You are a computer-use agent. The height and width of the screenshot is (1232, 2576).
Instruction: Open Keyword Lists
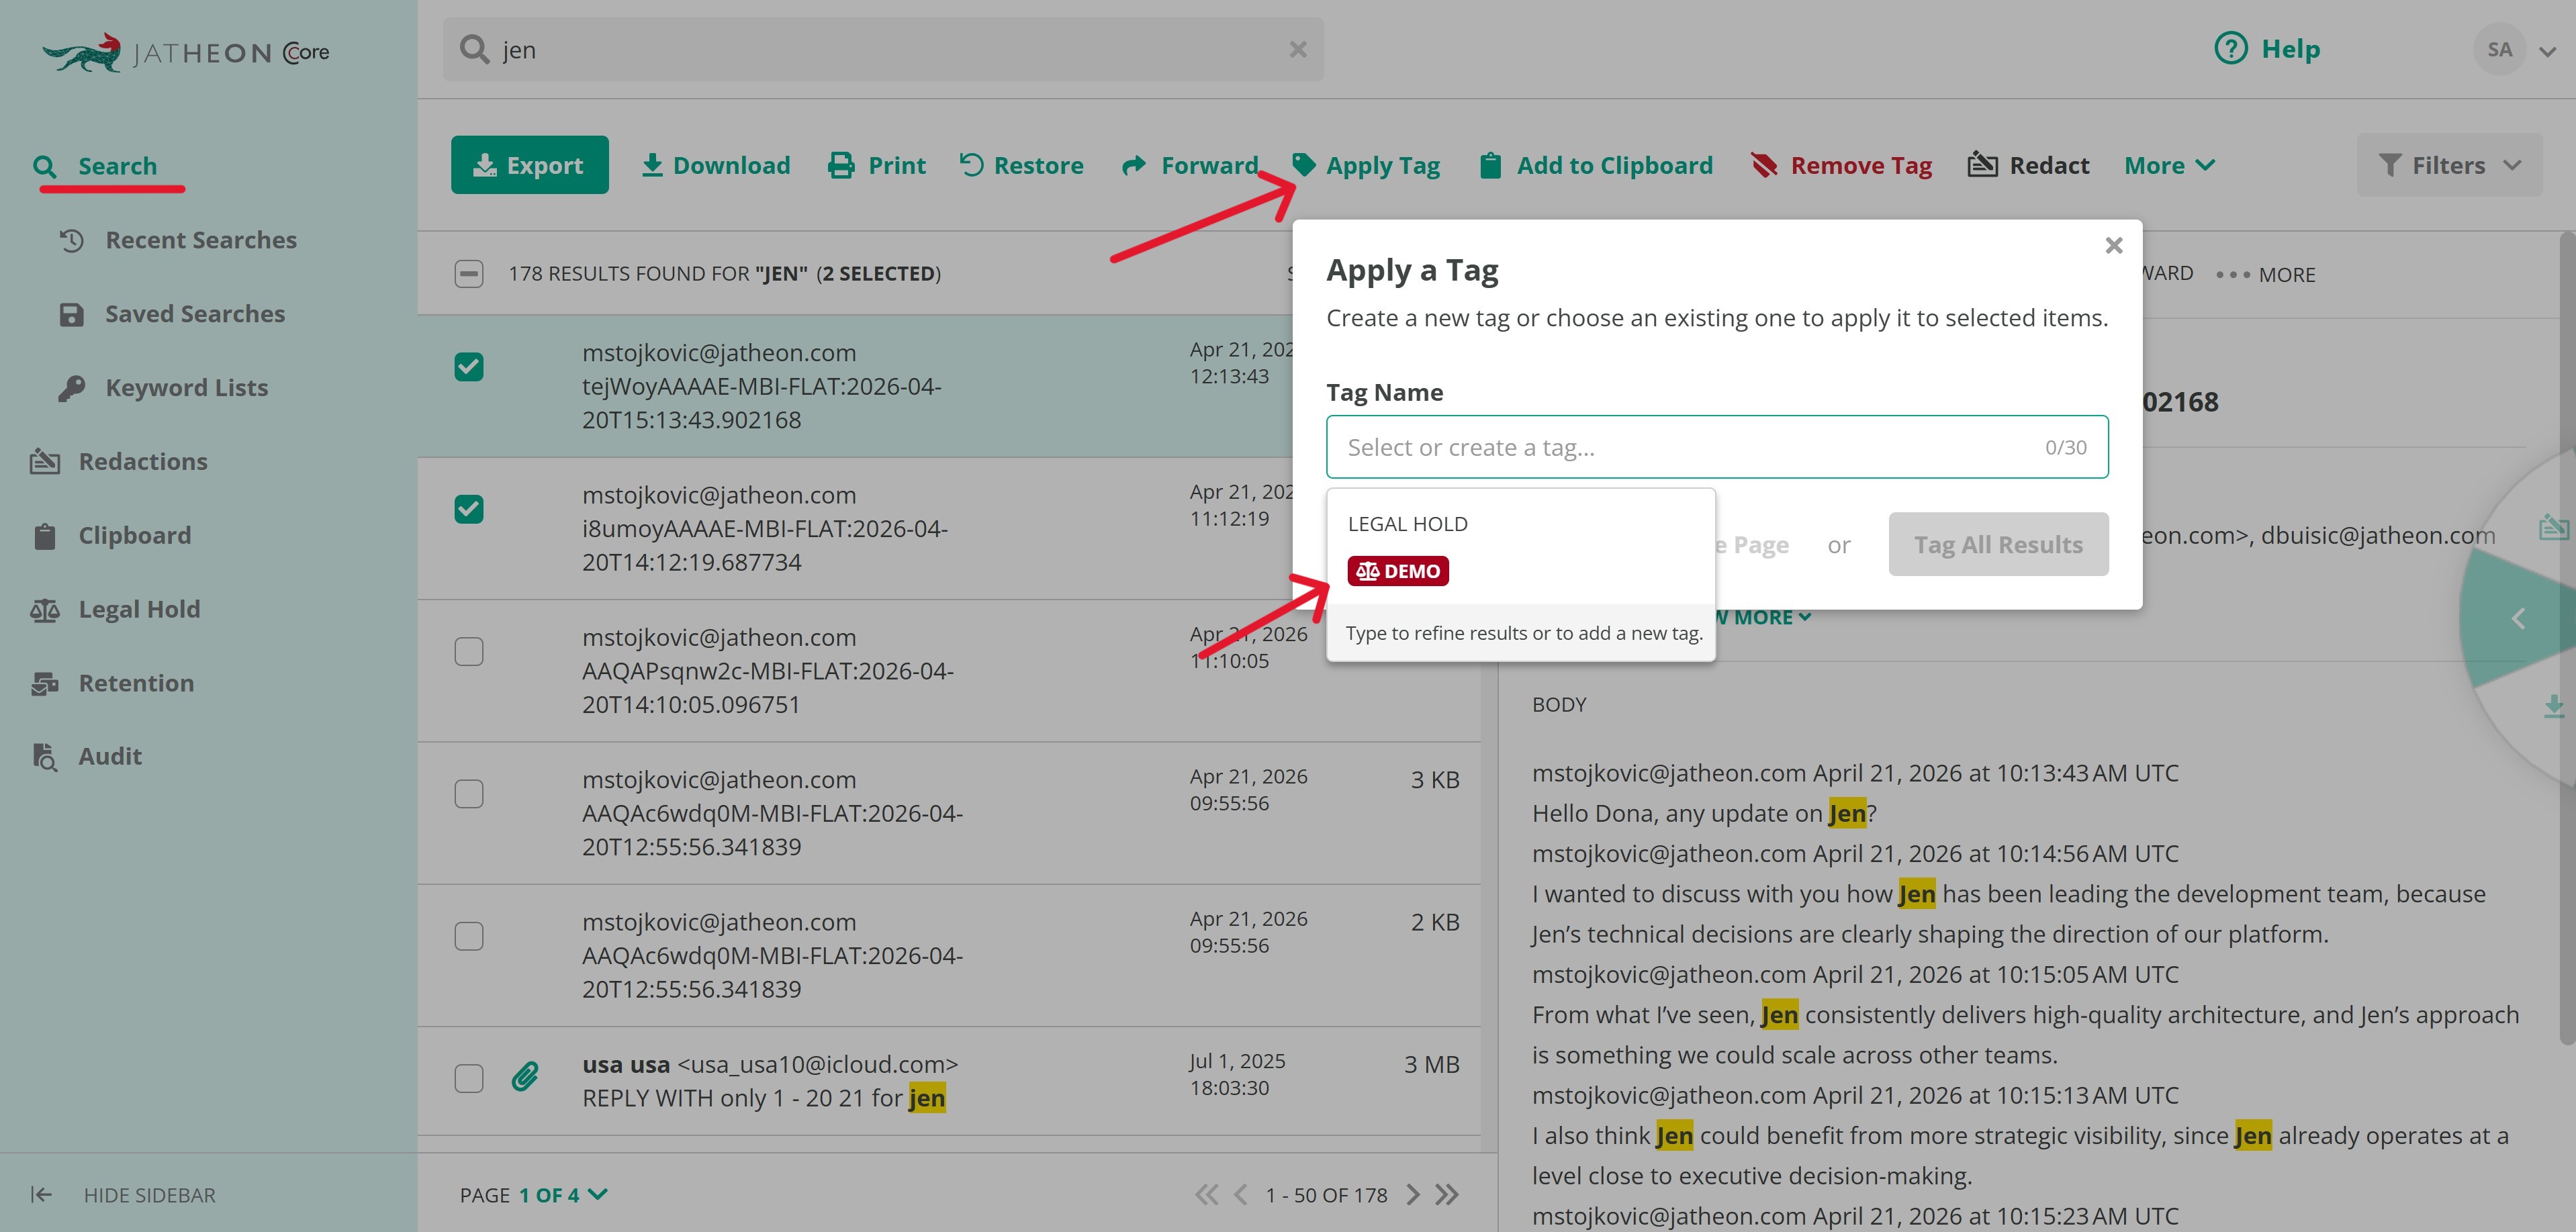click(163, 388)
